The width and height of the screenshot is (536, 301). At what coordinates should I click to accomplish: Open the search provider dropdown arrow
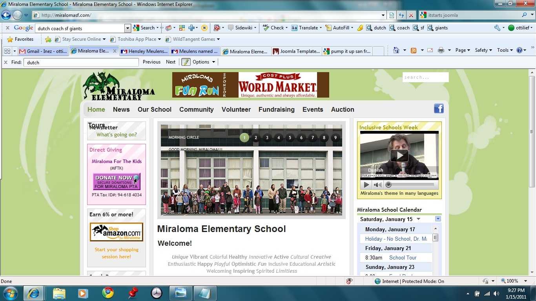532,15
